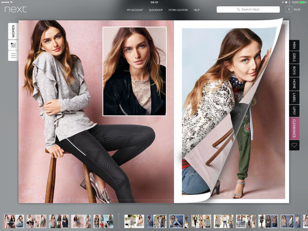
Task: Open the Help link
Action: point(196,10)
